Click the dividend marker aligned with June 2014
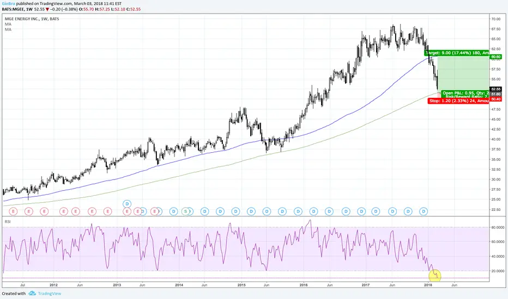508x299 pixels. click(x=204, y=211)
